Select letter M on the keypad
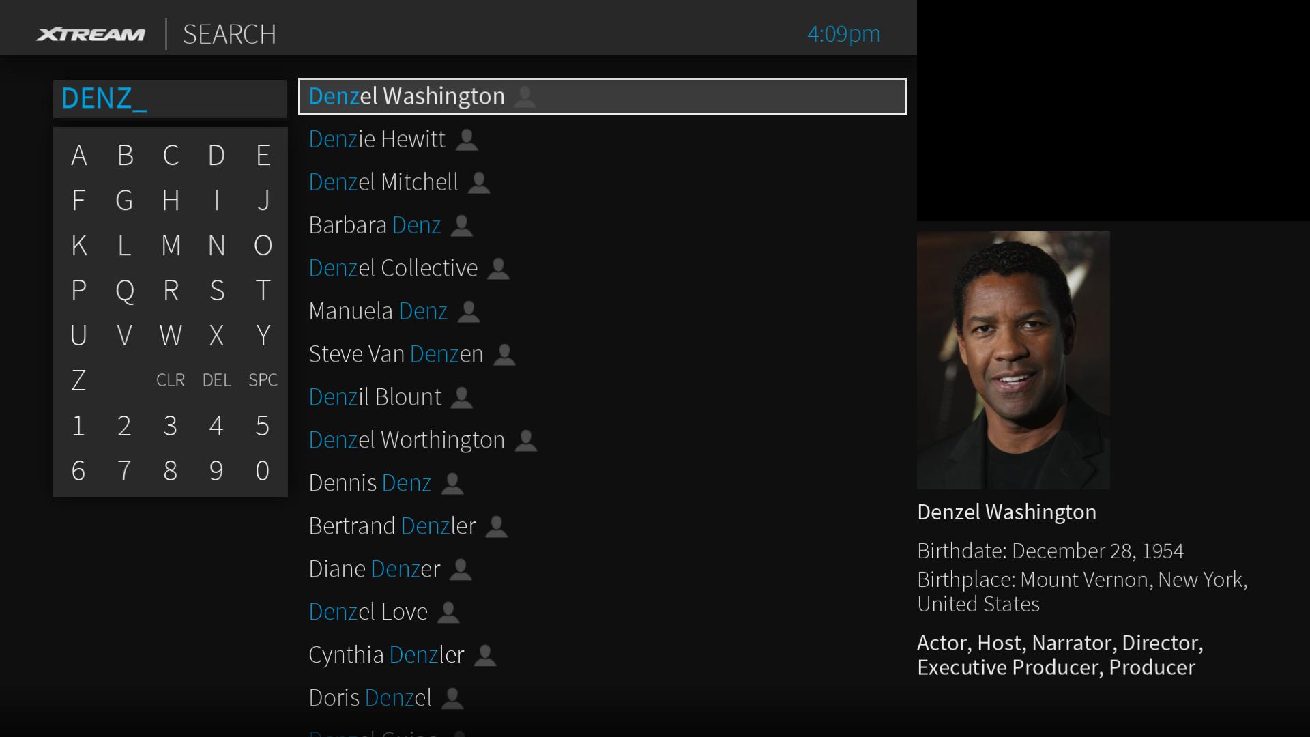The height and width of the screenshot is (737, 1310). 171,245
